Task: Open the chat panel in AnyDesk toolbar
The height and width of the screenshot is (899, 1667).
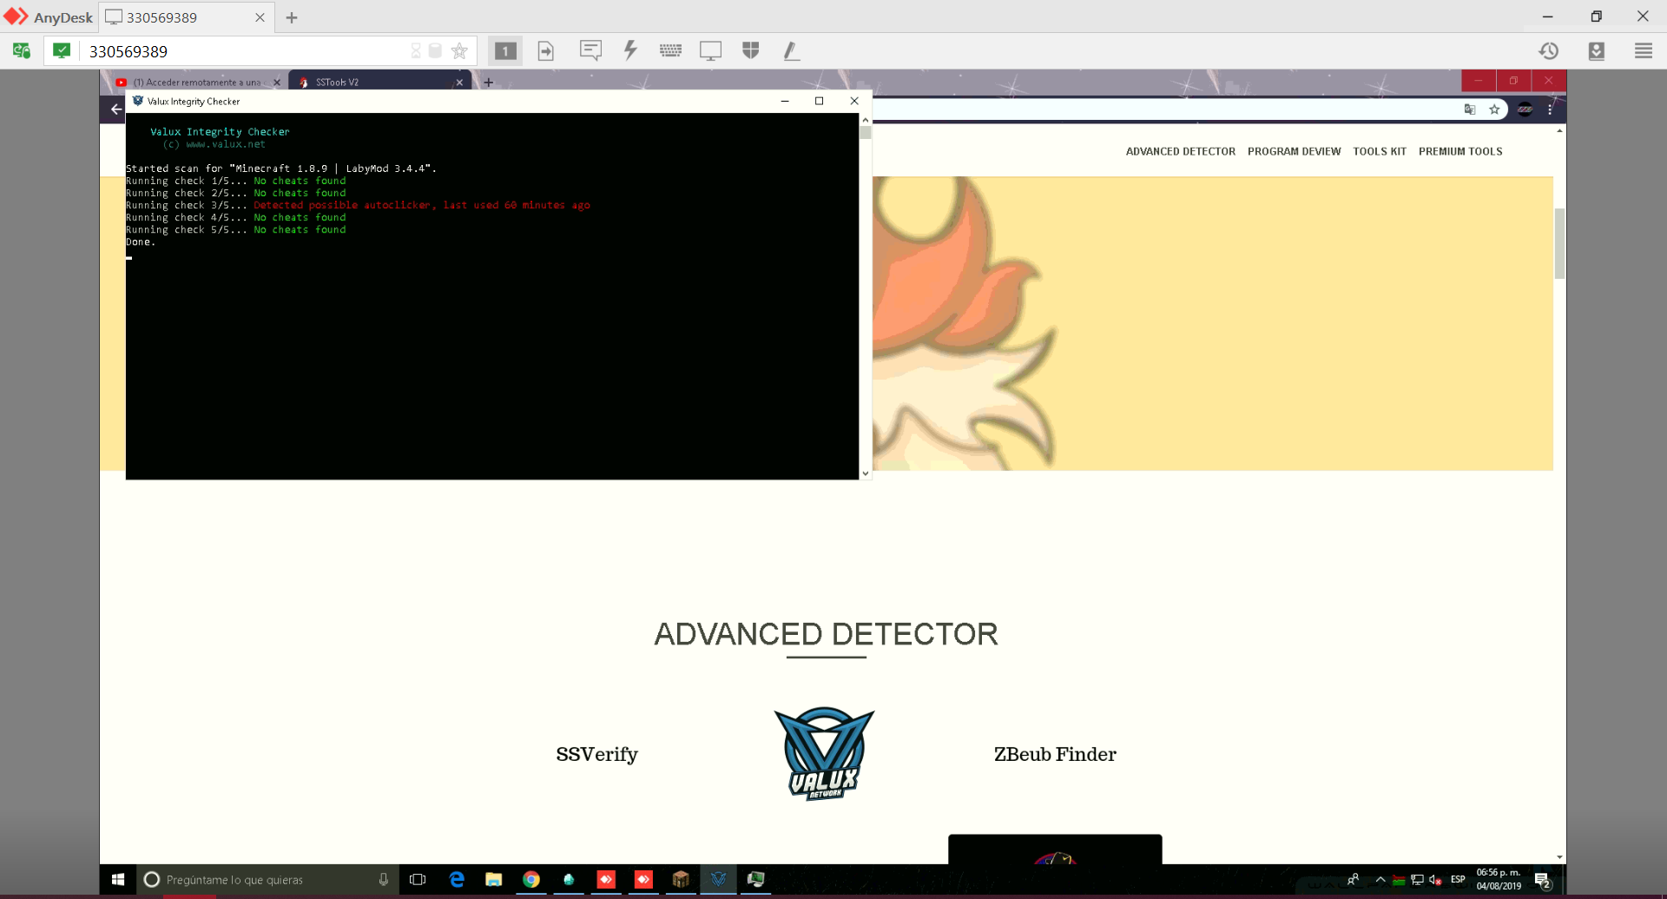Action: [x=591, y=50]
